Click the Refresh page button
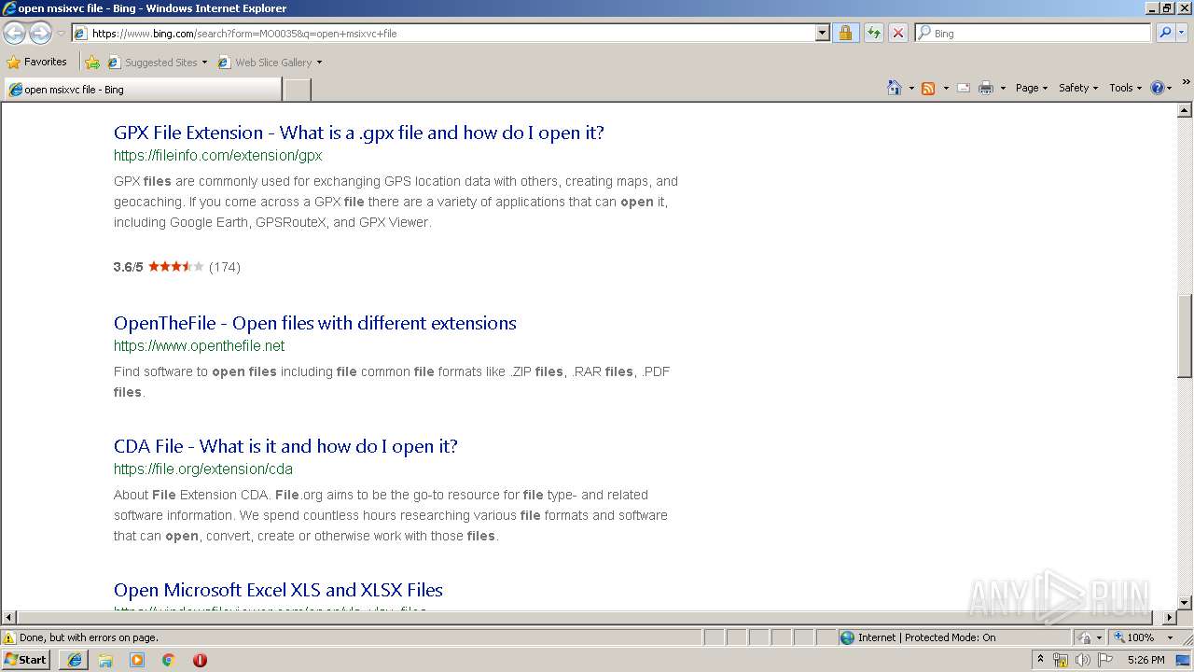The width and height of the screenshot is (1194, 672). [x=873, y=34]
